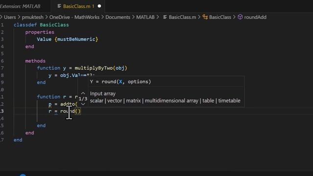
Task: Select the BasicClass.m editor tab
Action: 78,6
